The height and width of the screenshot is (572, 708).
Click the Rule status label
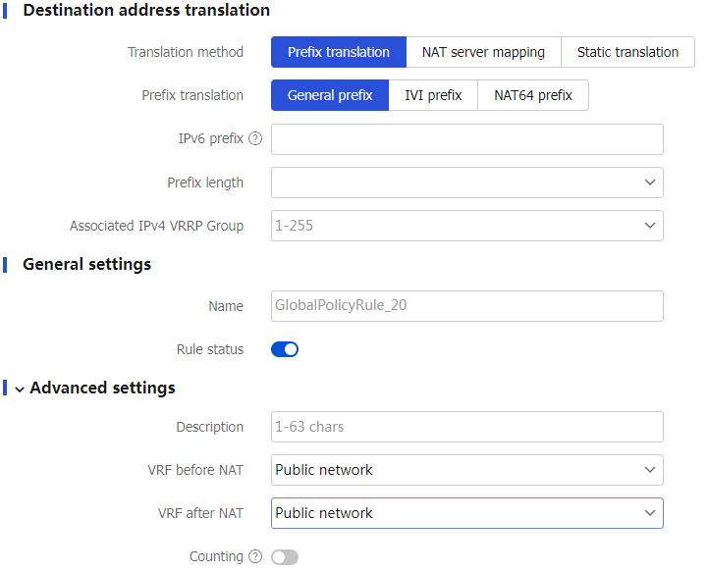[210, 349]
